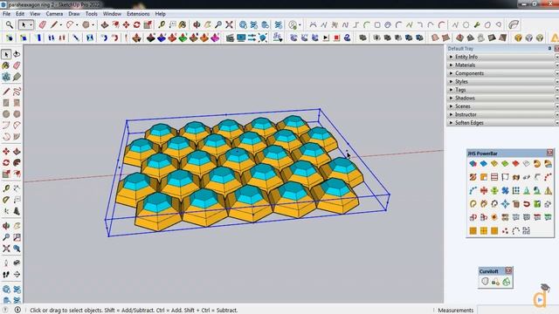Image resolution: width=559 pixels, height=314 pixels.
Task: Select the Zoom tool in left toolbar
Action: point(6,237)
